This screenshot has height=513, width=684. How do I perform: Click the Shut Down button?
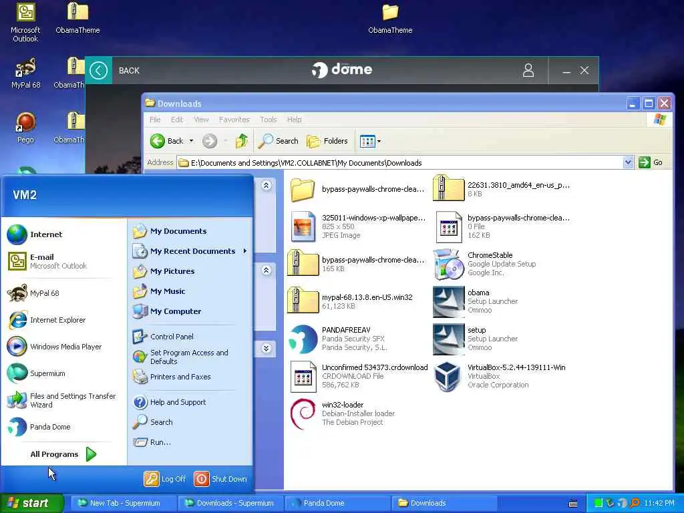click(x=220, y=479)
